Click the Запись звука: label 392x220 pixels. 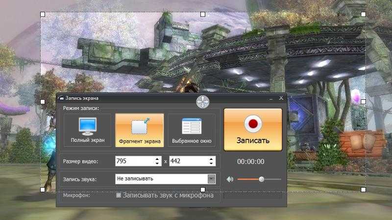pos(79,179)
